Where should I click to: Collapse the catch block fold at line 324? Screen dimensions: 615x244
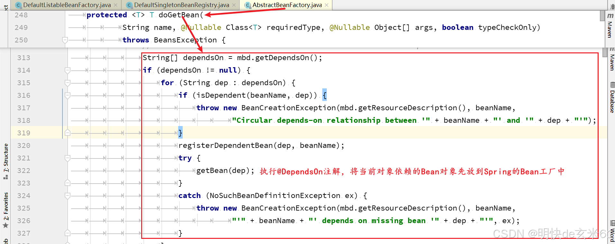68,196
